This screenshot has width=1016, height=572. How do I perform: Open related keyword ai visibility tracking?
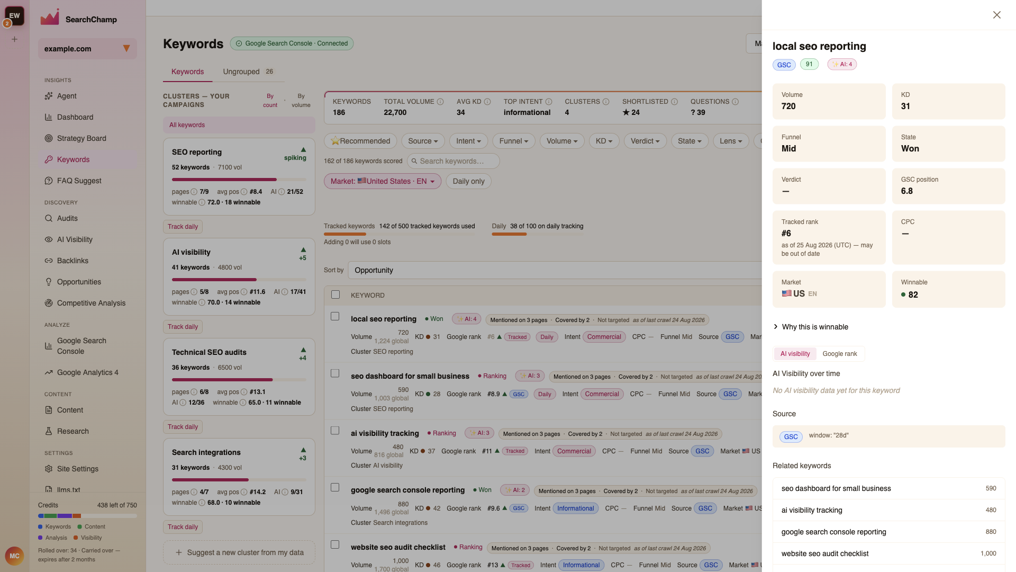pyautogui.click(x=888, y=510)
